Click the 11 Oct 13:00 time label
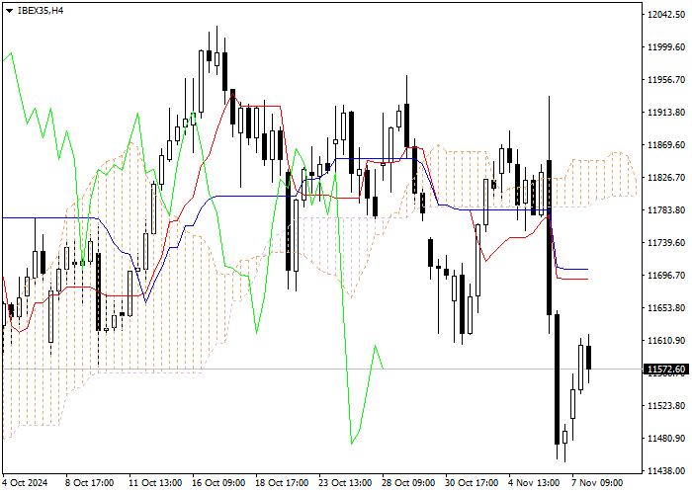The height and width of the screenshot is (494, 692). tap(155, 483)
